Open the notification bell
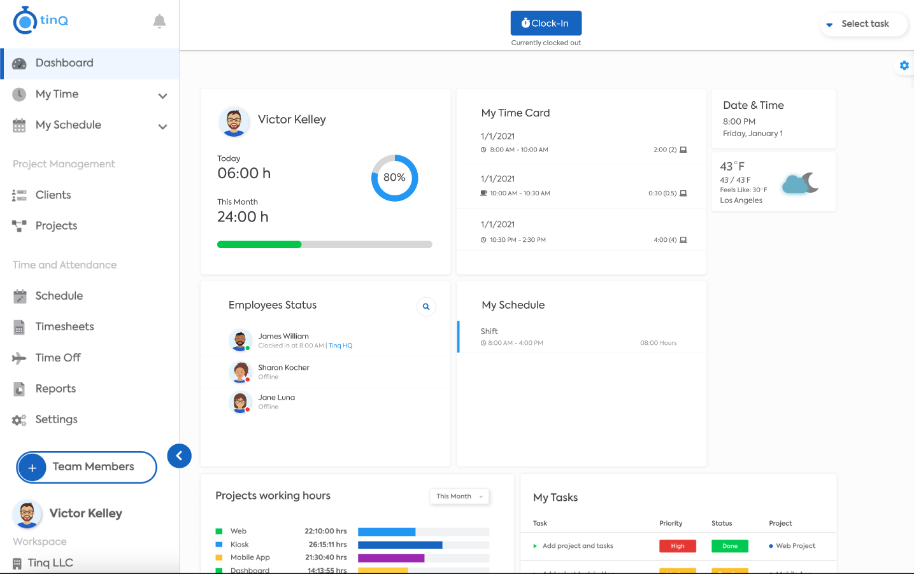This screenshot has width=914, height=574. point(159,21)
